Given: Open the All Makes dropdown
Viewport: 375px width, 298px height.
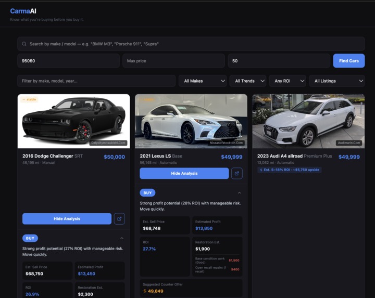Looking at the screenshot, I should [203, 81].
